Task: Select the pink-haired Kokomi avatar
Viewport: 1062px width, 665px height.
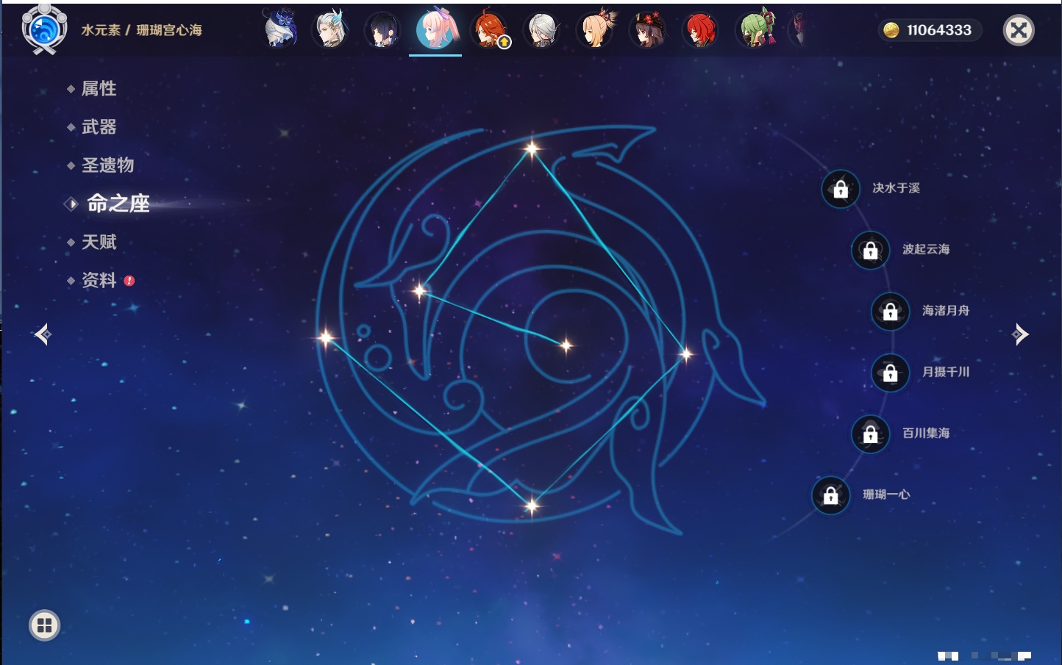Action: tap(435, 29)
